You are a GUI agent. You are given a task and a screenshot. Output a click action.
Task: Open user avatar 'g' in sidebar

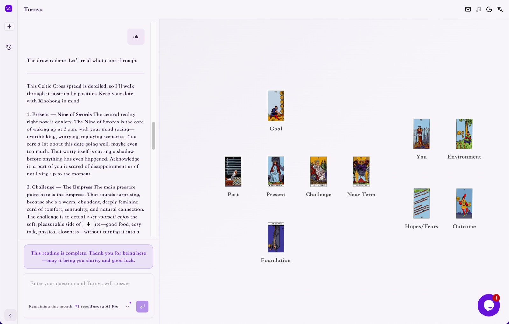coord(10,315)
